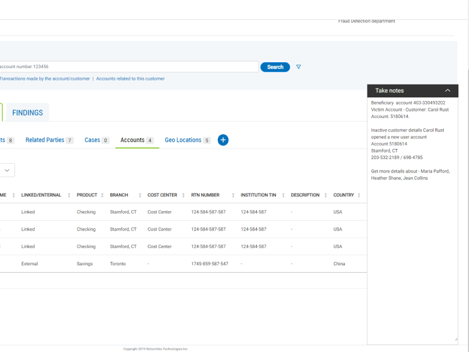Sort by RTN NUMBER column arrows
This screenshot has height=352, width=469.
click(x=233, y=195)
